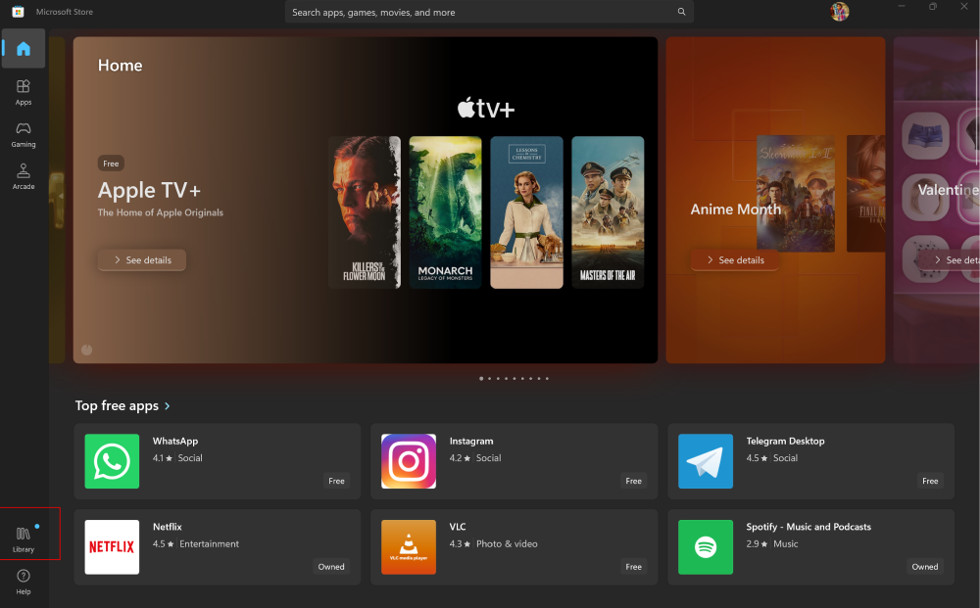This screenshot has width=980, height=608.
Task: Click the VLC Photo & video category
Action: click(x=507, y=544)
